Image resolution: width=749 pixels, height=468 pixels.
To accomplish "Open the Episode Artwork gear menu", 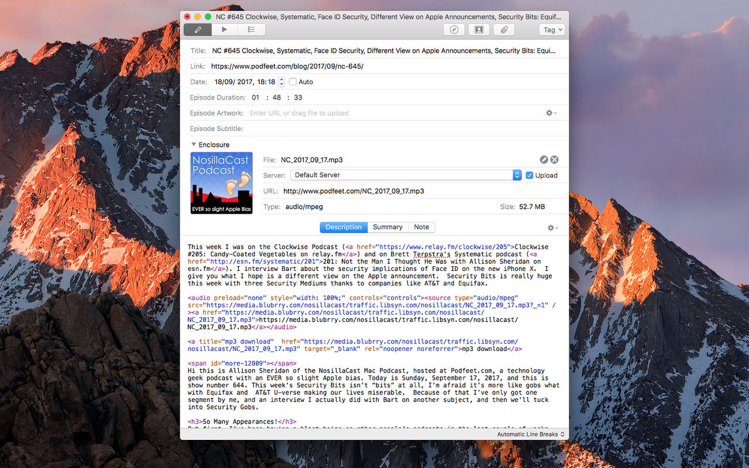I will tap(551, 113).
